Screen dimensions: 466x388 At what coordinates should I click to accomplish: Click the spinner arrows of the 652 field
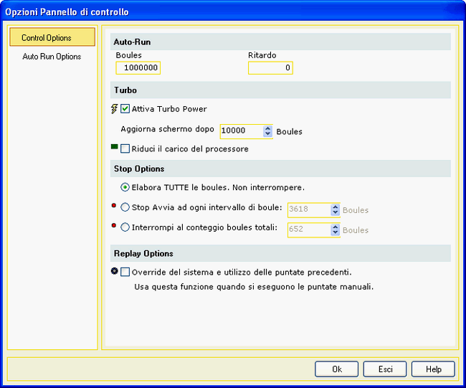click(x=335, y=230)
